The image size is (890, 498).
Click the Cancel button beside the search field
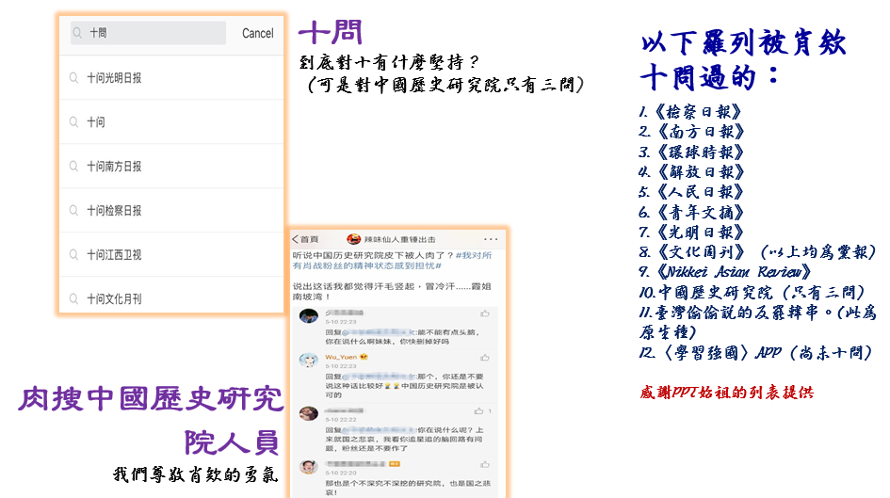click(258, 34)
